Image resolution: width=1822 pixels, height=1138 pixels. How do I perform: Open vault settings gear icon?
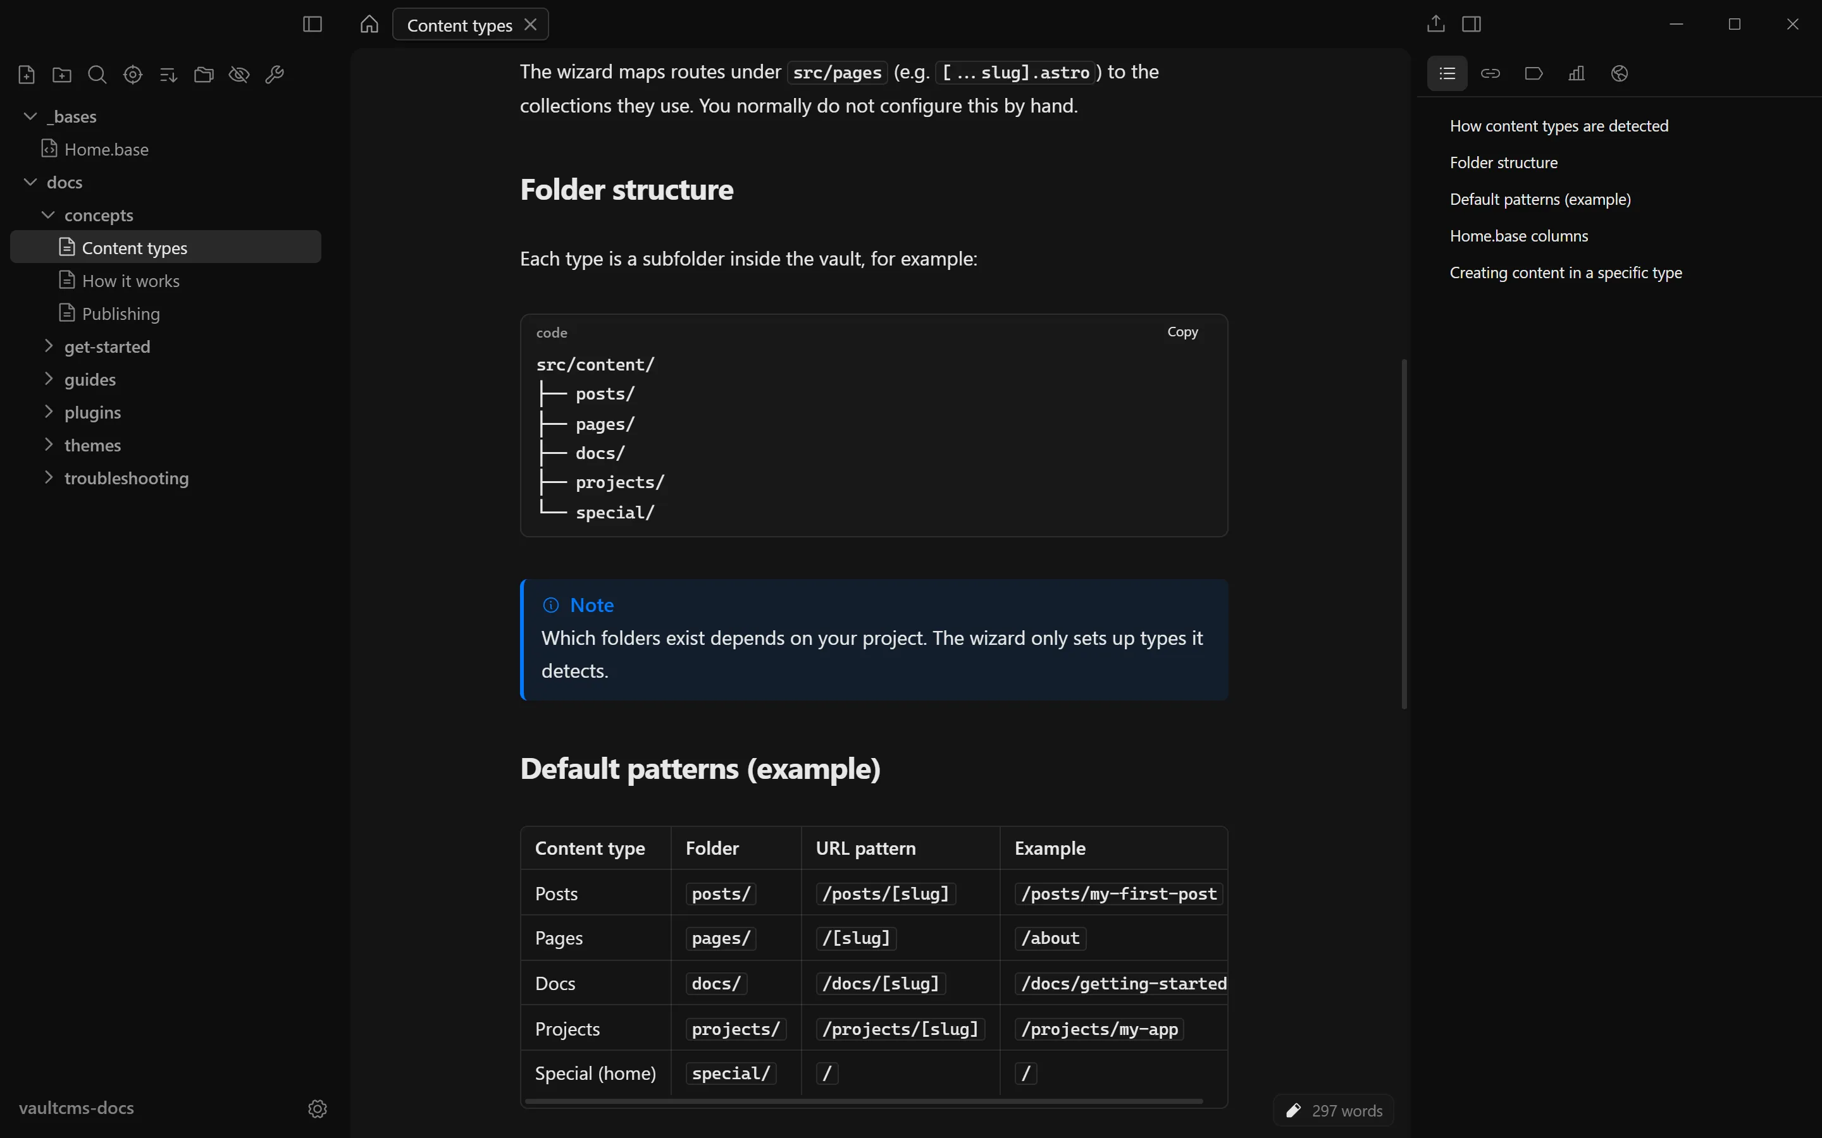(x=318, y=1109)
